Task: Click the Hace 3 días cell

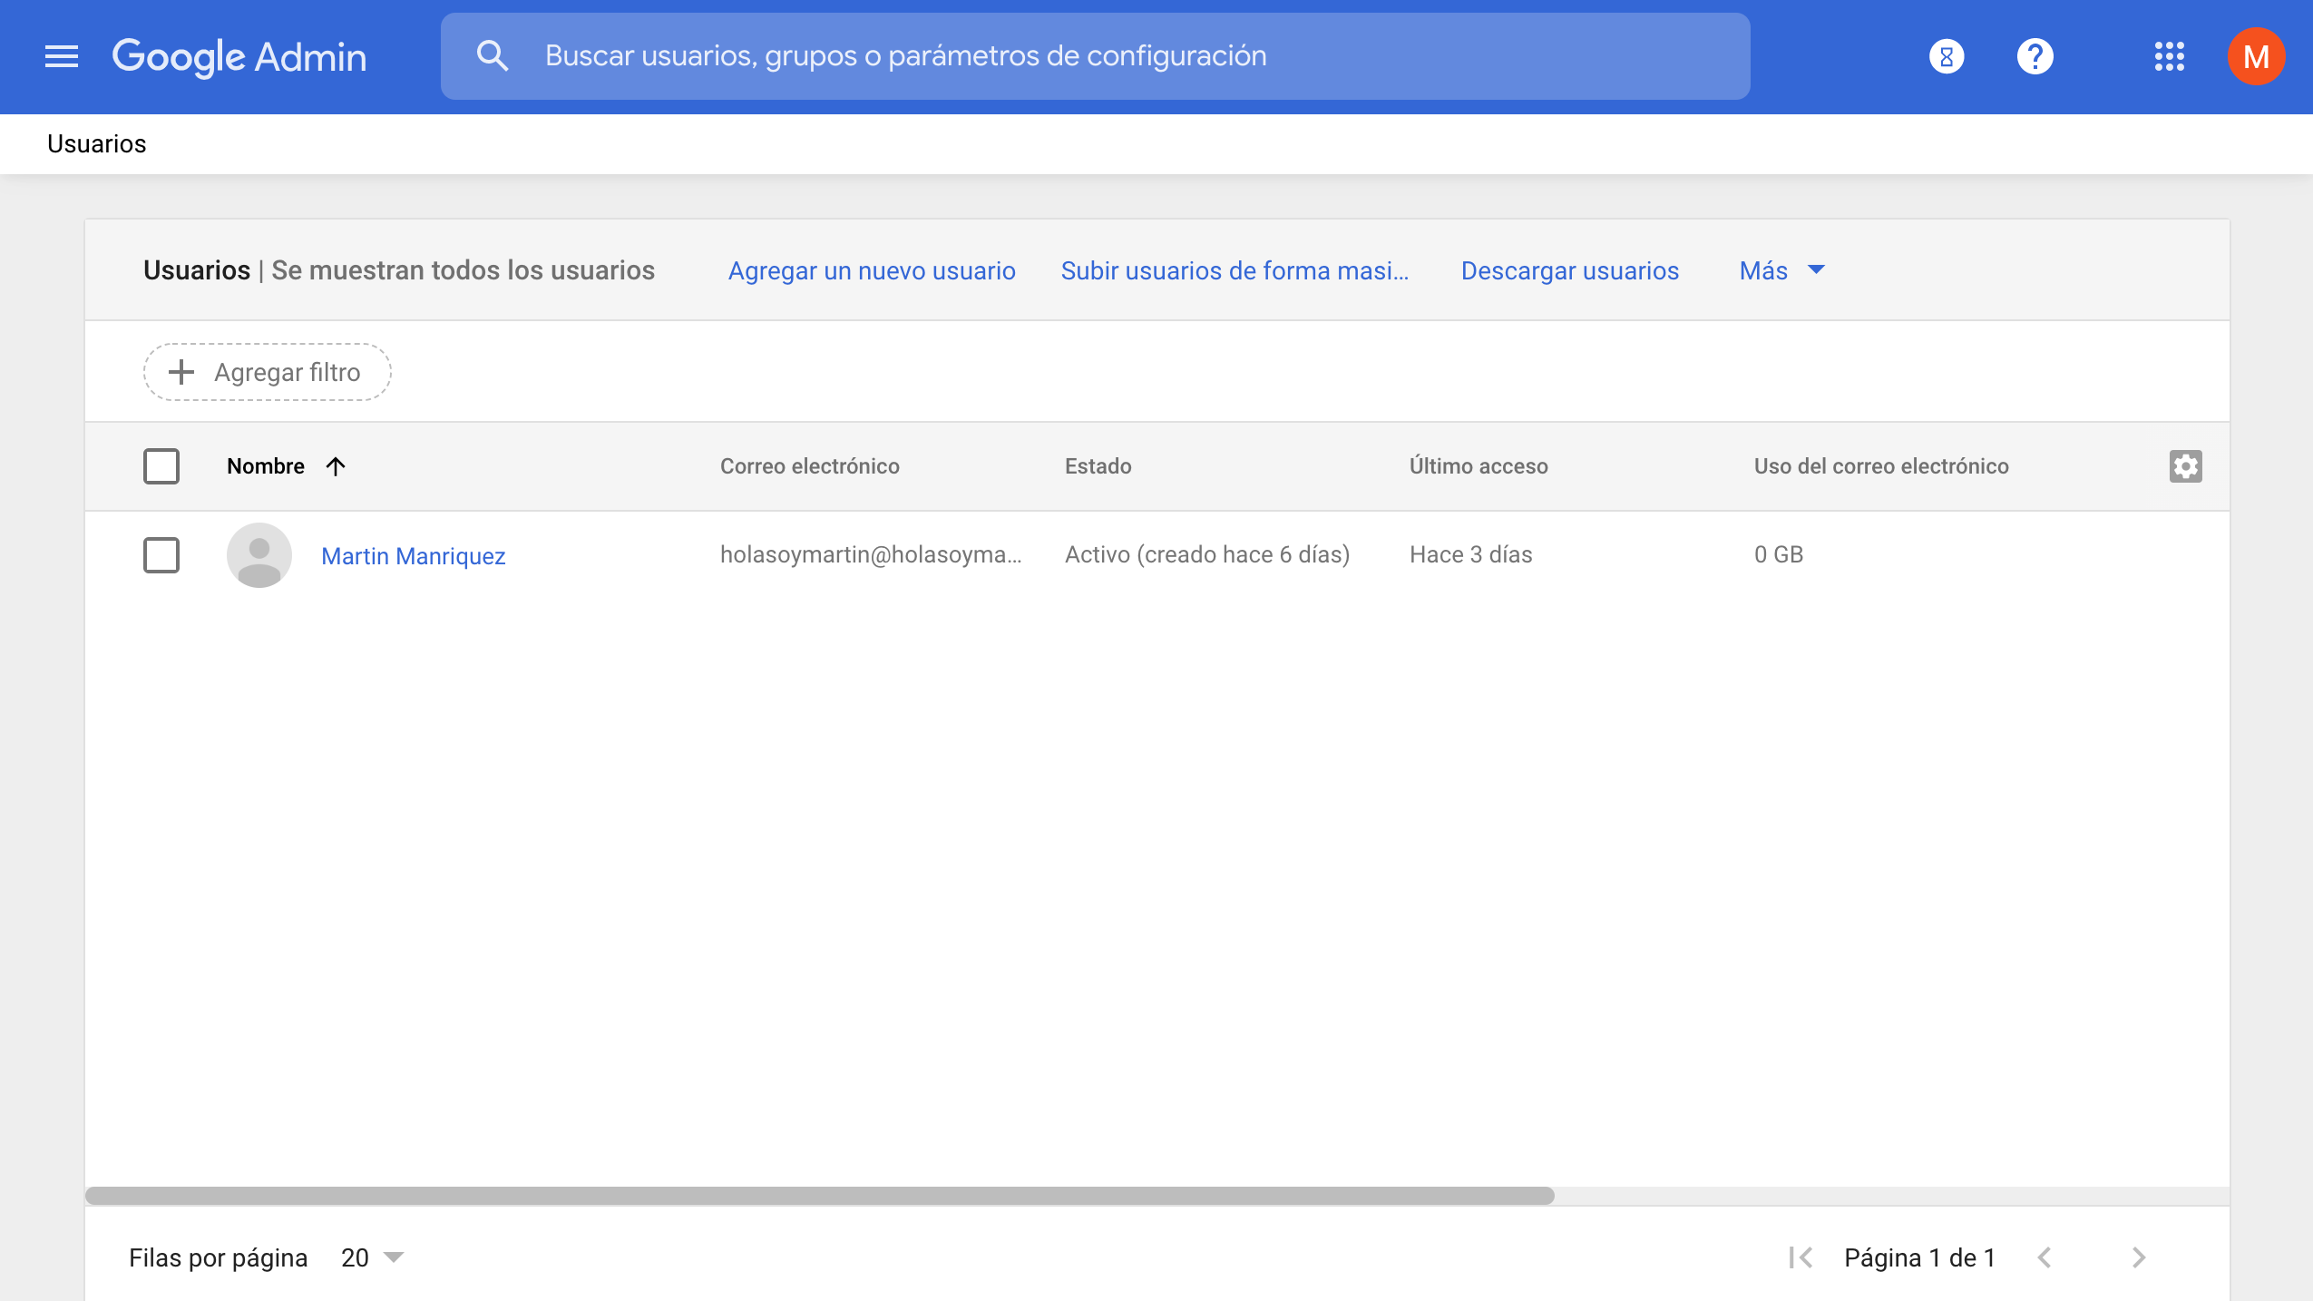Action: point(1471,554)
